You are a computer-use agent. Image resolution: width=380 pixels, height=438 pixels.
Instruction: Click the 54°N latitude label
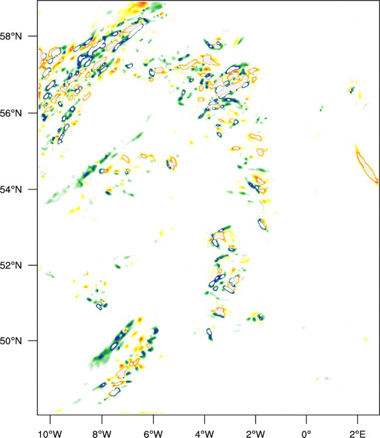pyautogui.click(x=11, y=190)
